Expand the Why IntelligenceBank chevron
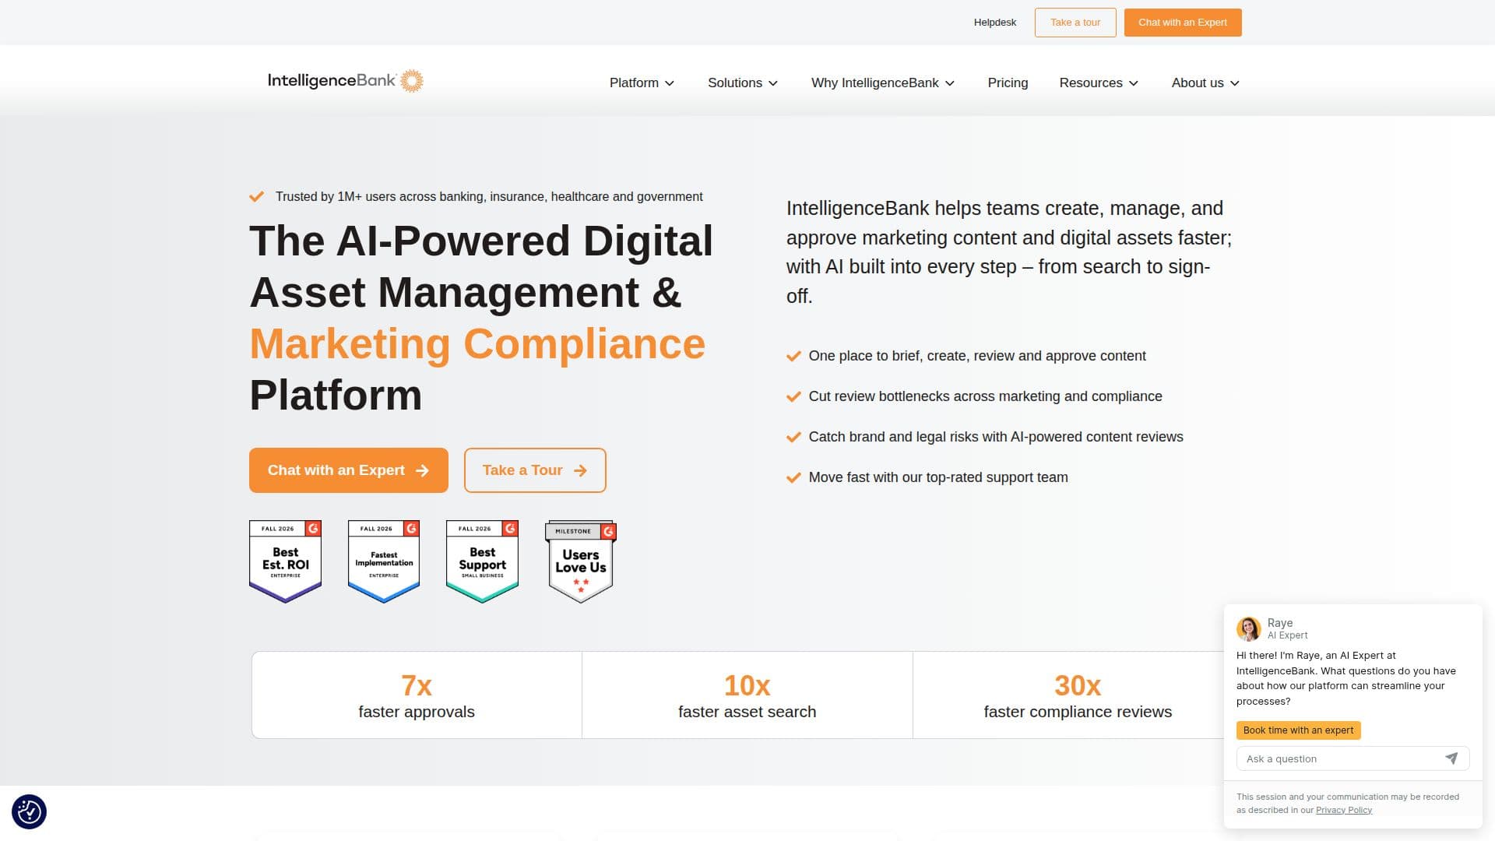The width and height of the screenshot is (1495, 841). pyautogui.click(x=950, y=83)
